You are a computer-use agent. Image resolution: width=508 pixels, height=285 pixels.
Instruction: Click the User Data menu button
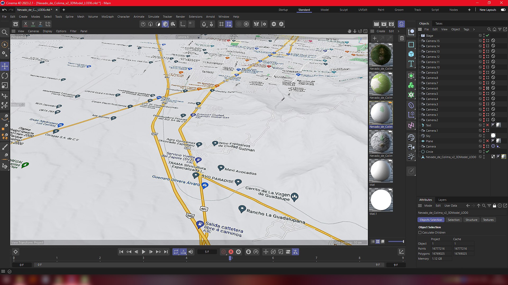(451, 206)
